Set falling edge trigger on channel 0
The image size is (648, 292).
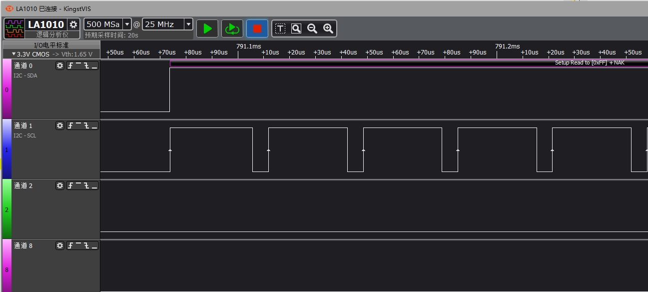point(86,65)
